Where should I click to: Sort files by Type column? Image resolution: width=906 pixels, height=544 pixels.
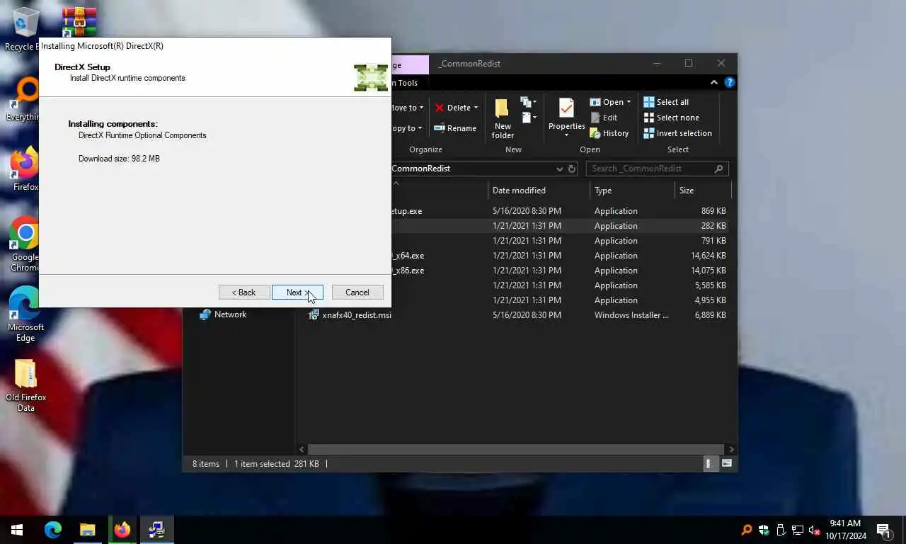pos(632,191)
